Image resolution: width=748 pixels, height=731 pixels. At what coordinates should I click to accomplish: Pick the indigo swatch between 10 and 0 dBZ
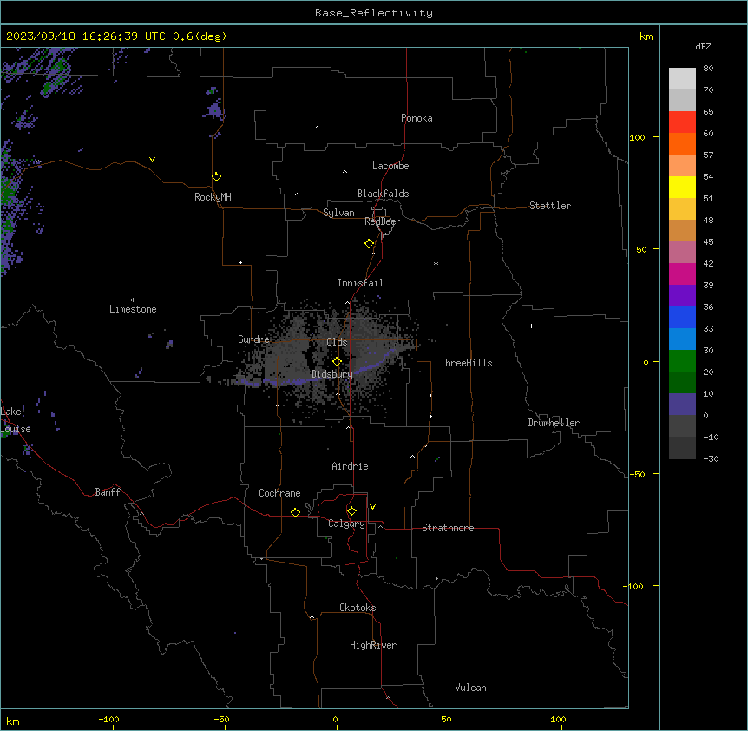click(682, 405)
